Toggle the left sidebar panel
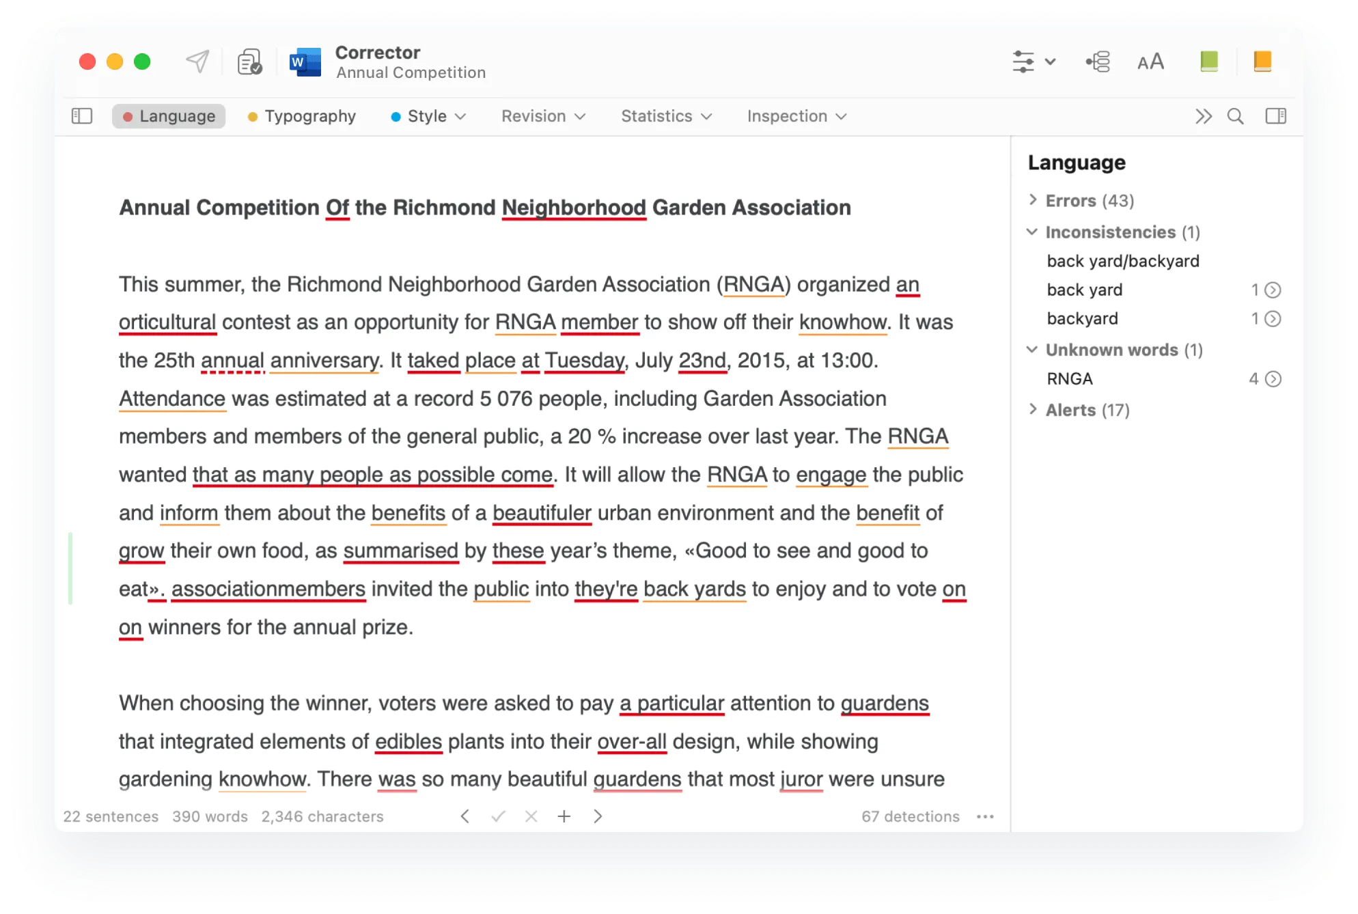Viewport: 1358px width, 914px height. coord(82,116)
